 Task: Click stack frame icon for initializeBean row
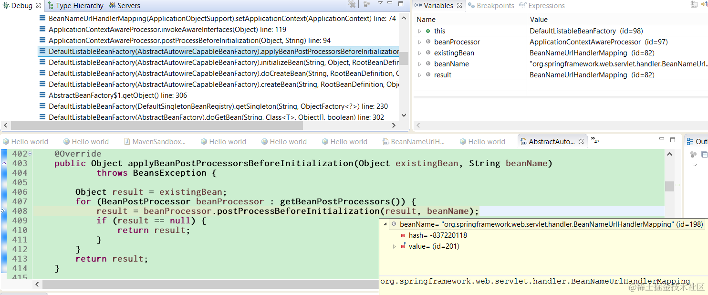(x=43, y=63)
